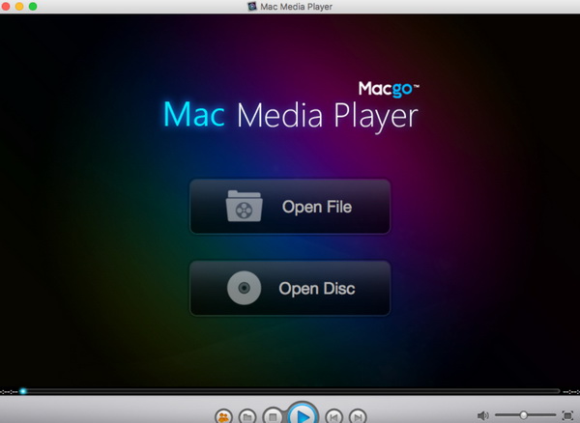Toggle fullscreen mode icon at bottom right

(567, 415)
